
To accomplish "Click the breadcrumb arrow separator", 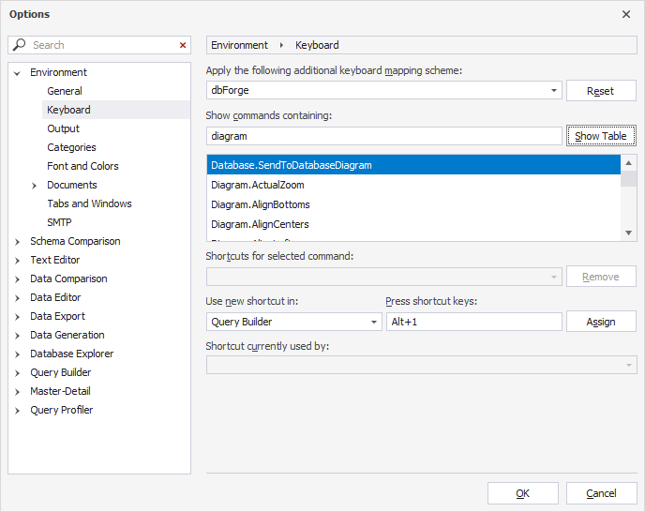I will (x=282, y=45).
